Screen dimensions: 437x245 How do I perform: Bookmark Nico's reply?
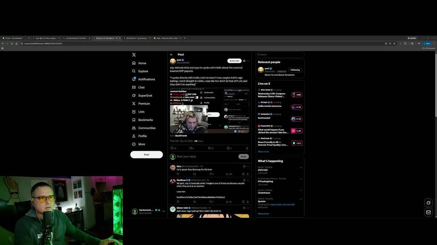(x=243, y=174)
